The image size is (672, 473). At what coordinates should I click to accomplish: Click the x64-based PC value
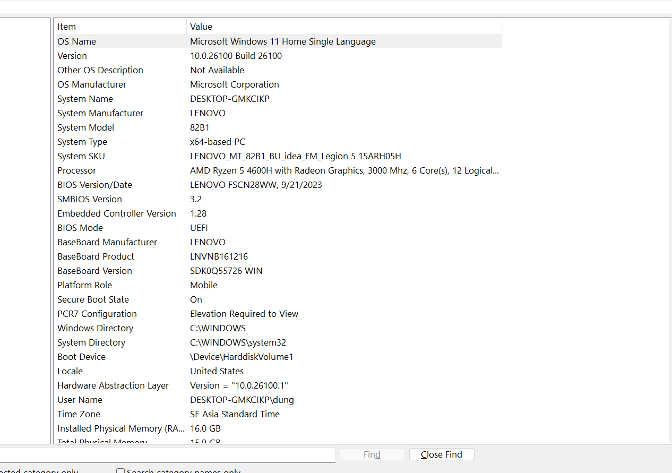click(x=218, y=142)
